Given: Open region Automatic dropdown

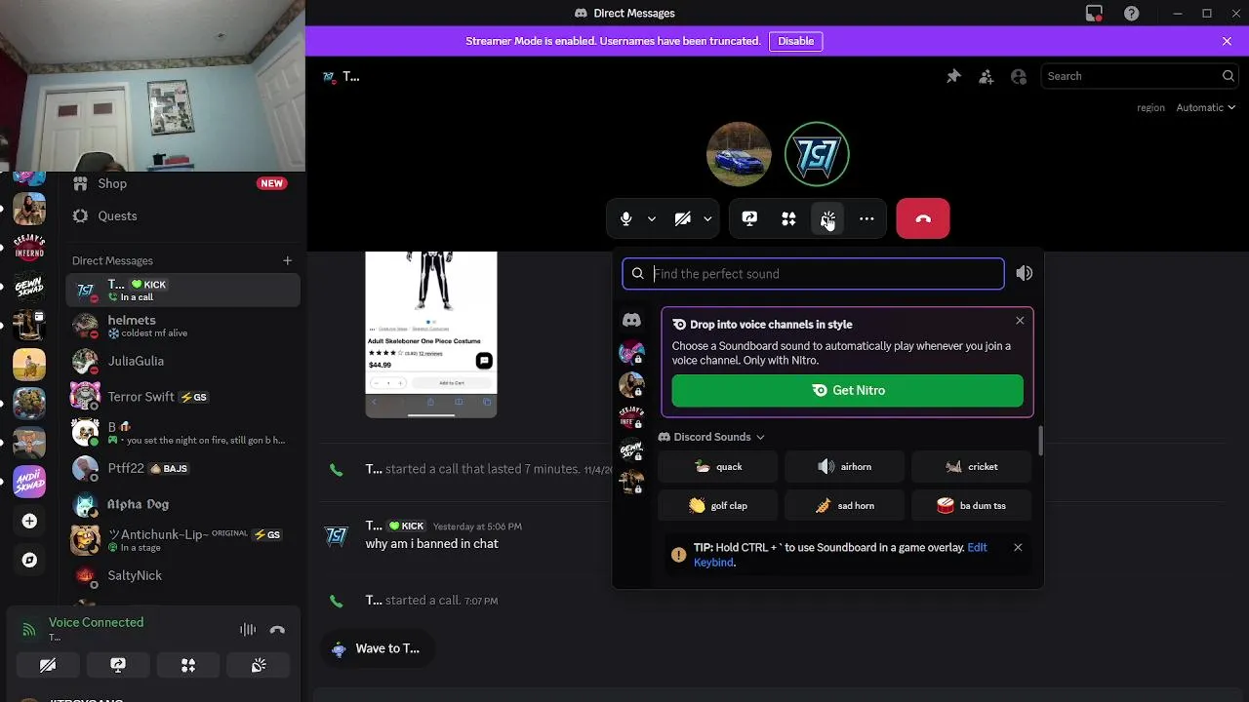Looking at the screenshot, I should click(1206, 107).
